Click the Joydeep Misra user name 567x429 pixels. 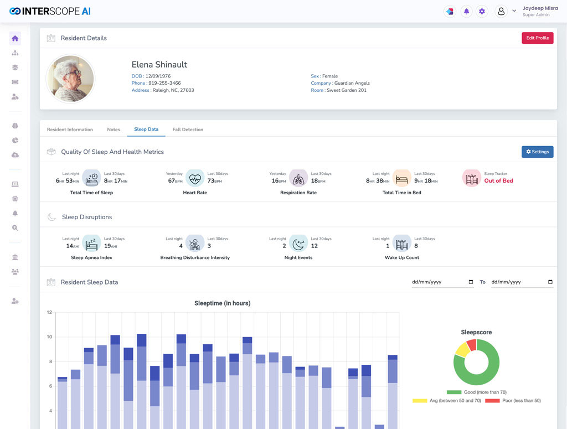(x=540, y=8)
